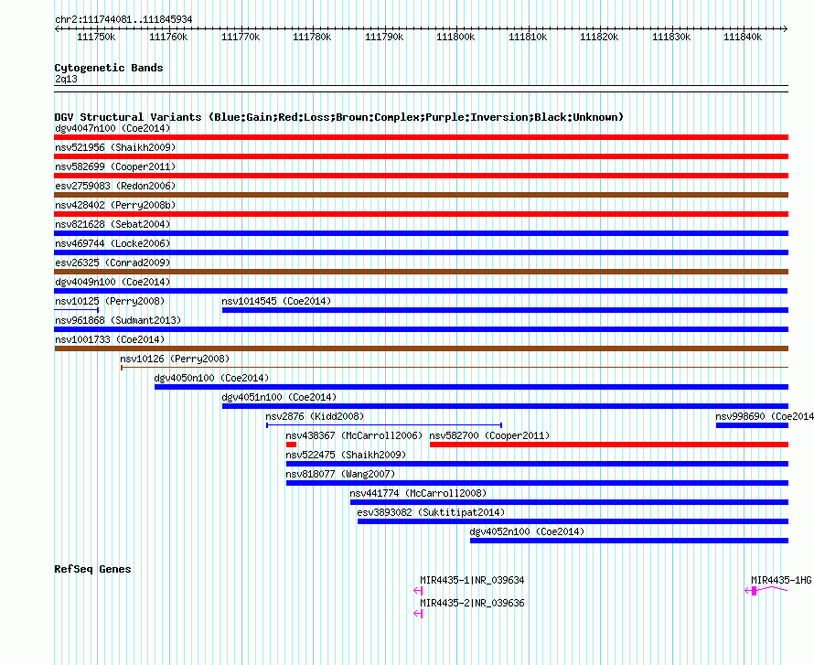Select the nsv1001733 brown complex bar

(x=421, y=349)
